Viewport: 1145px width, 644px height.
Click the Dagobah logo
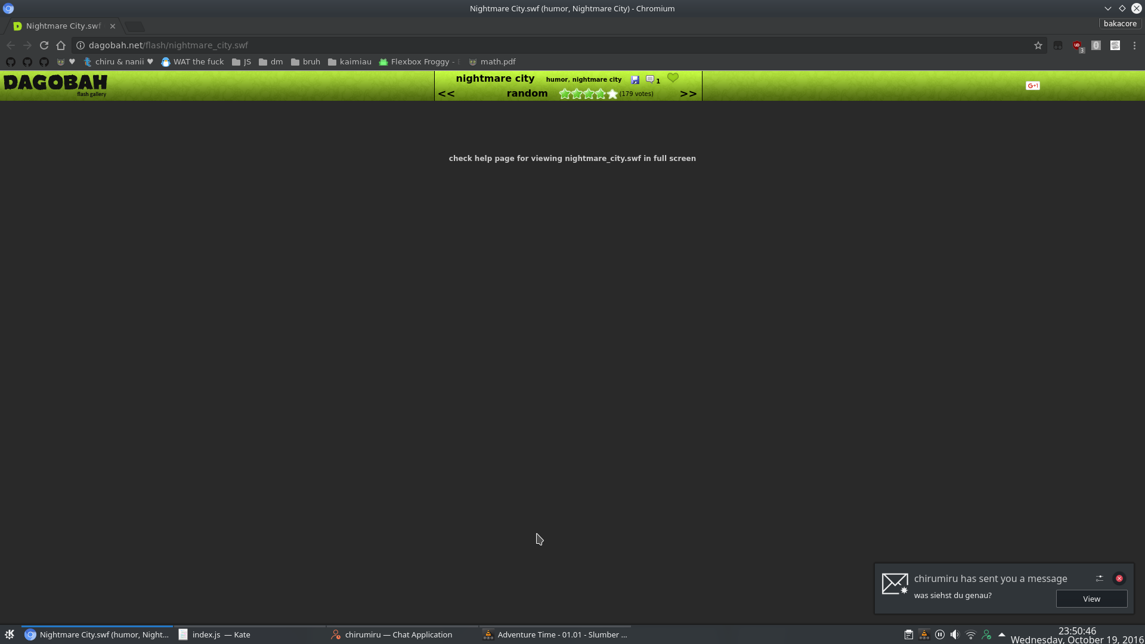coord(55,85)
